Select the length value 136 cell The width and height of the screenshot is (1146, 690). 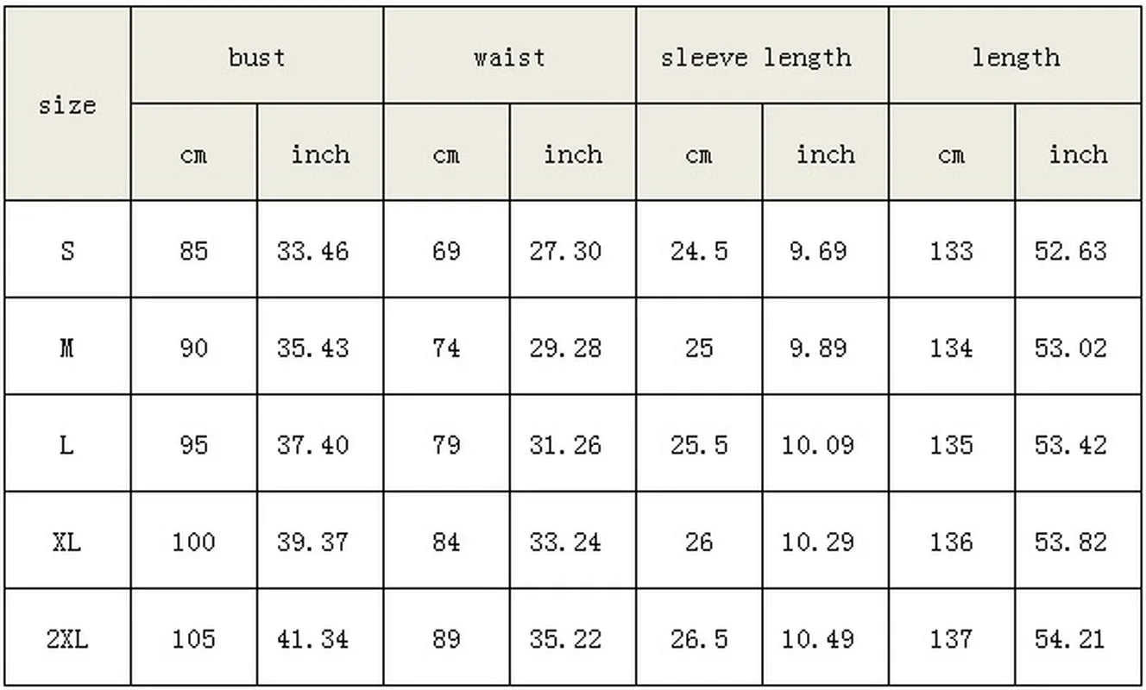[x=951, y=542]
